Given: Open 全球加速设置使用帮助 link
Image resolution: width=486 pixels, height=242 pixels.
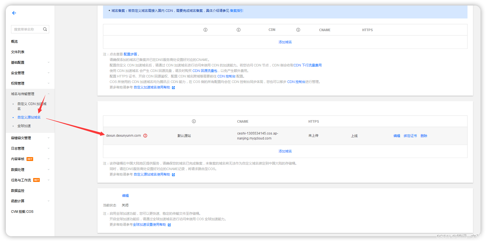Looking at the screenshot, I should [x=149, y=225].
